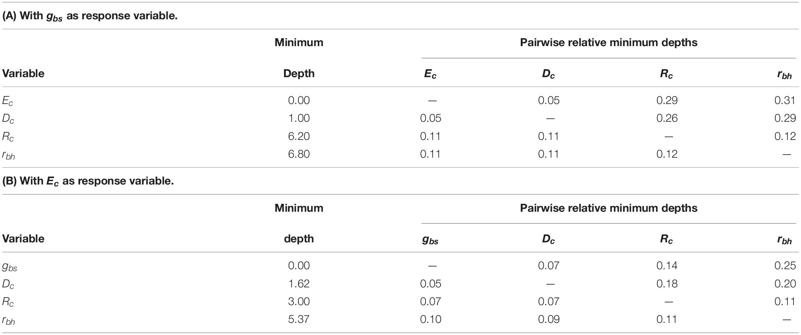Select the lowercase depth header in table B
This screenshot has width=801, height=335.
pyautogui.click(x=299, y=239)
